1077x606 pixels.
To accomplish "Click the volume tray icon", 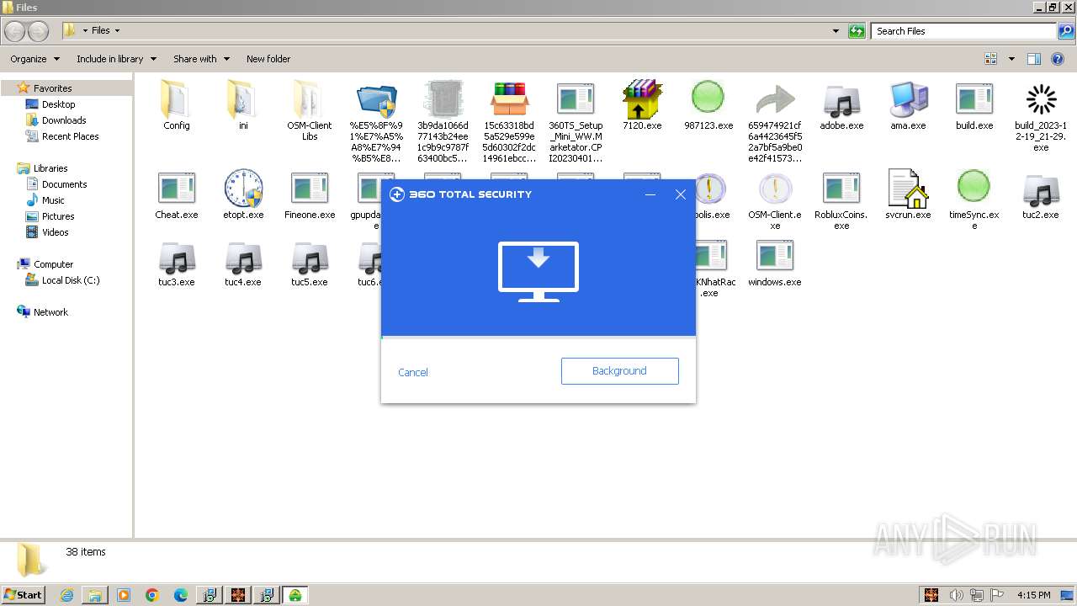I will (x=956, y=595).
